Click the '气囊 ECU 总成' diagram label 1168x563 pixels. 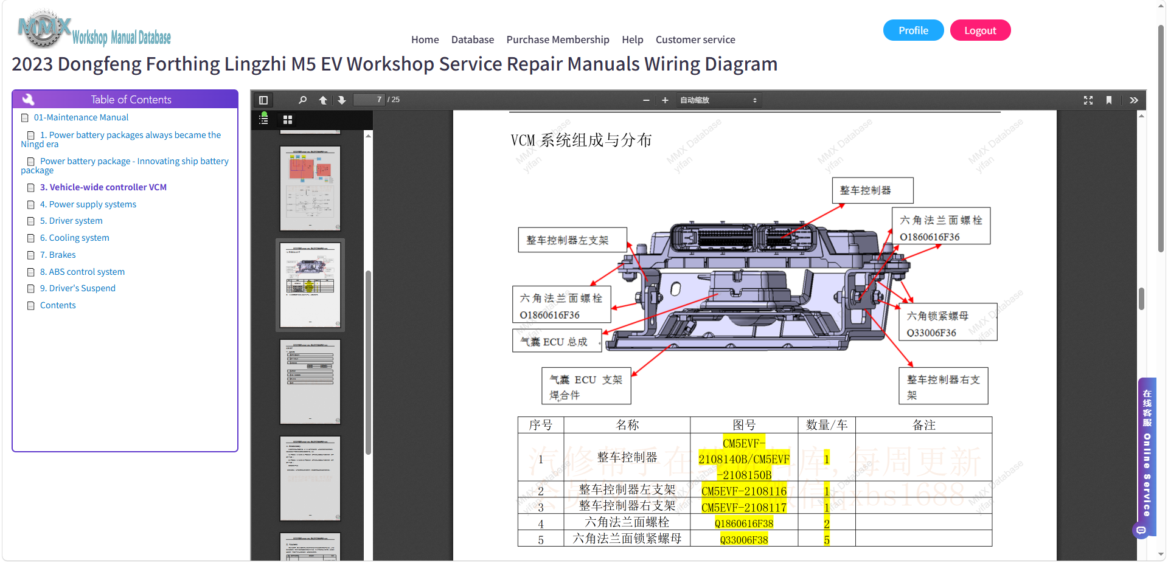click(557, 342)
